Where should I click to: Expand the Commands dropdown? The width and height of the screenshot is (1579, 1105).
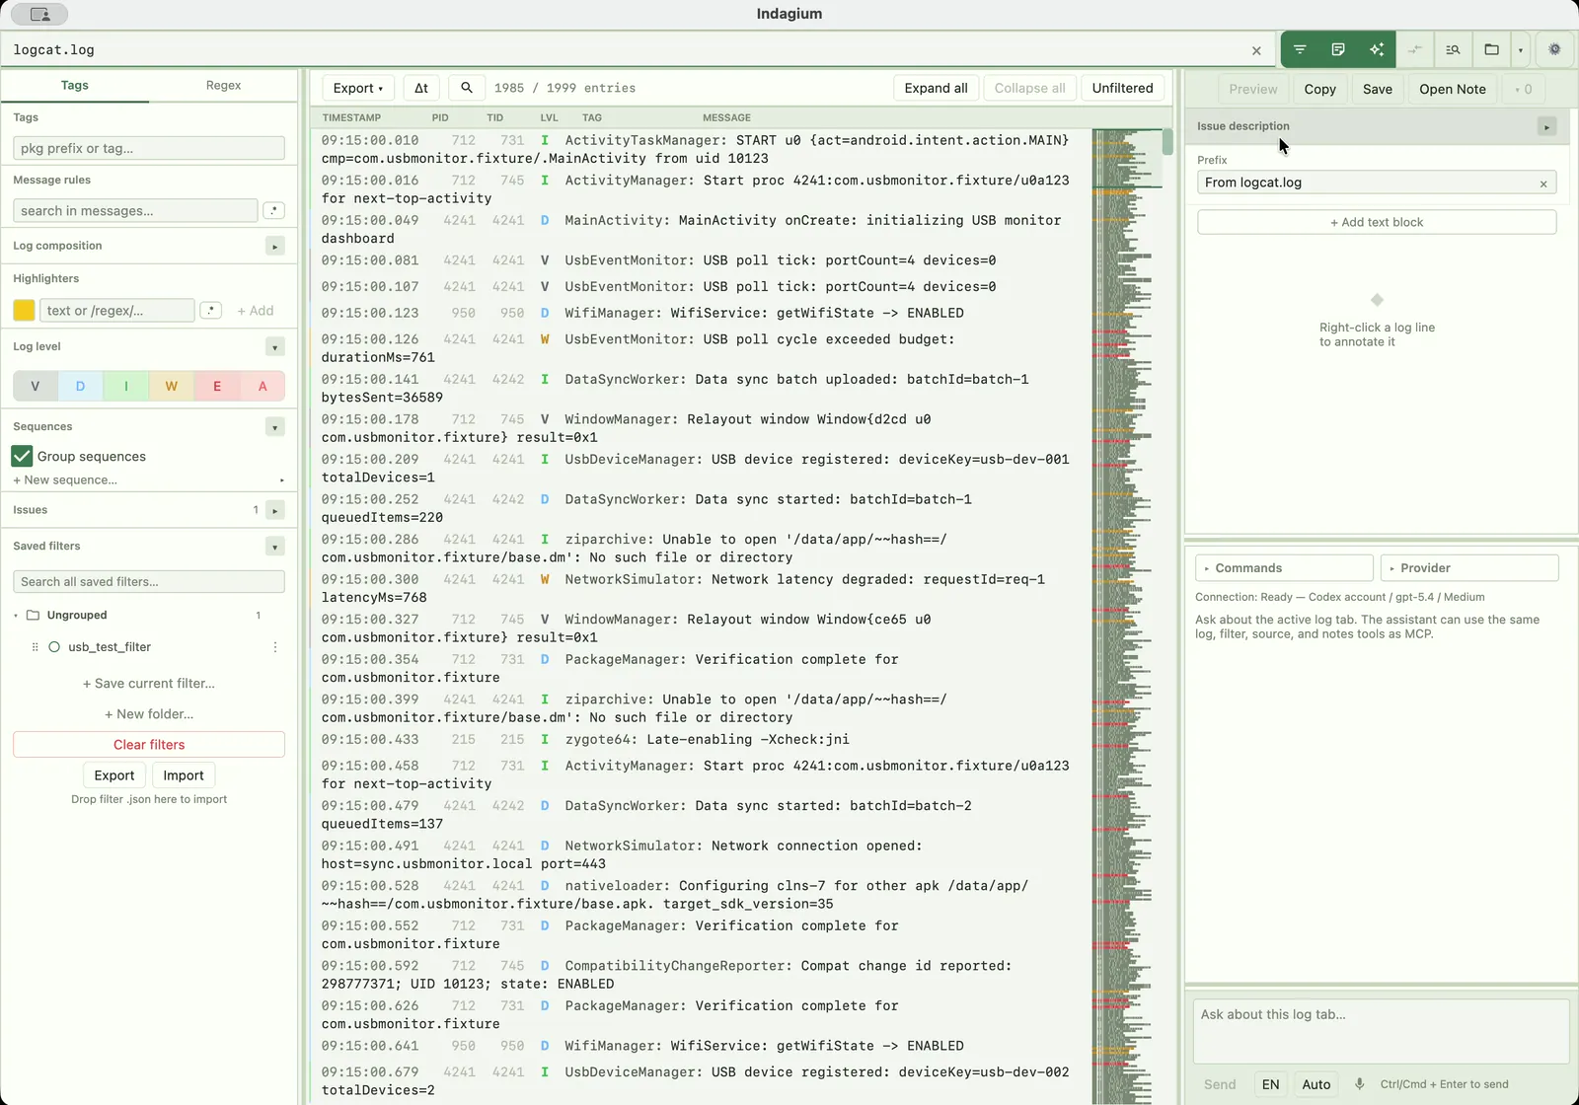pyautogui.click(x=1284, y=567)
